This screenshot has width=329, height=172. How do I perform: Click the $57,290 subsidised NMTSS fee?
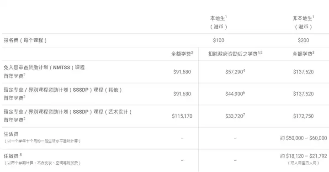(x=234, y=72)
